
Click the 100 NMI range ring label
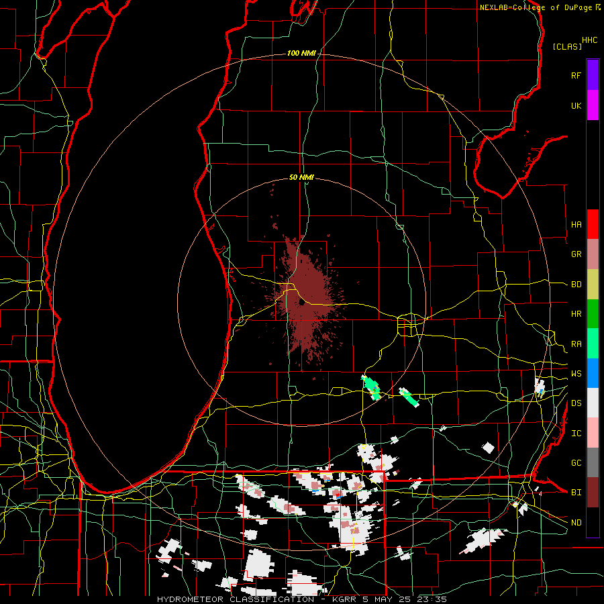click(301, 53)
